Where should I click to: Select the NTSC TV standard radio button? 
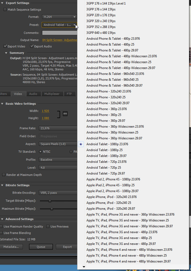(40, 152)
